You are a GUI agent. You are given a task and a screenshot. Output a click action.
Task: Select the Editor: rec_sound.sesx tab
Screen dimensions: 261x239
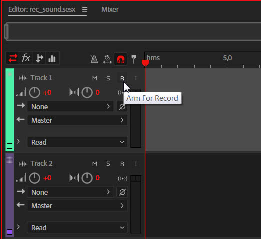[x=42, y=9]
